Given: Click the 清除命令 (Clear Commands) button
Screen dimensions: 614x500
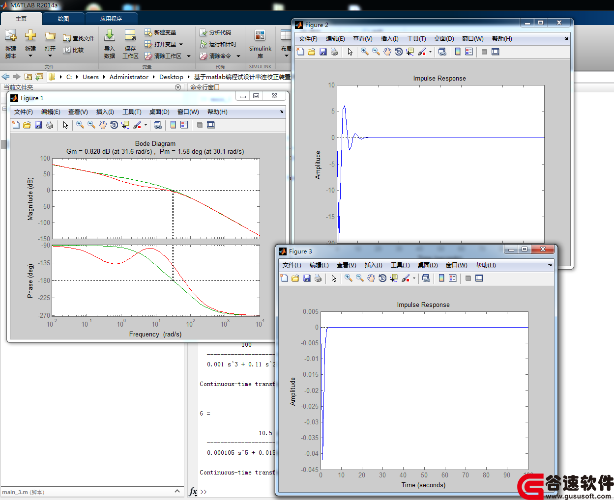Looking at the screenshot, I should tap(215, 56).
